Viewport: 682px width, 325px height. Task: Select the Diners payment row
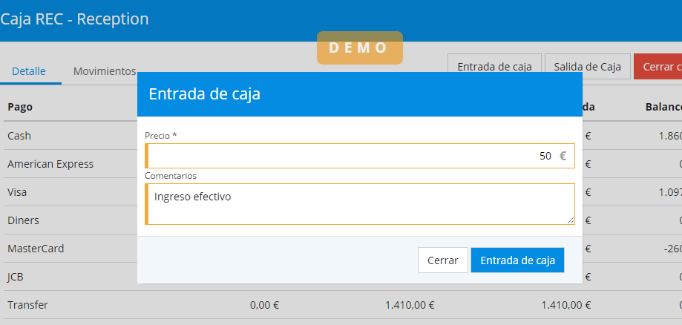point(23,220)
